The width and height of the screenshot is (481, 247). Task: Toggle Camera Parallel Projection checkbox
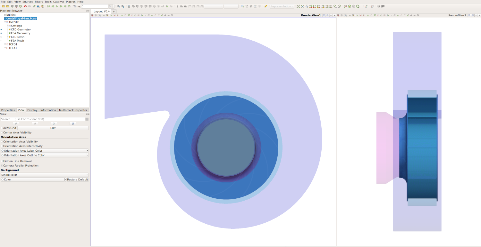pos(2,166)
